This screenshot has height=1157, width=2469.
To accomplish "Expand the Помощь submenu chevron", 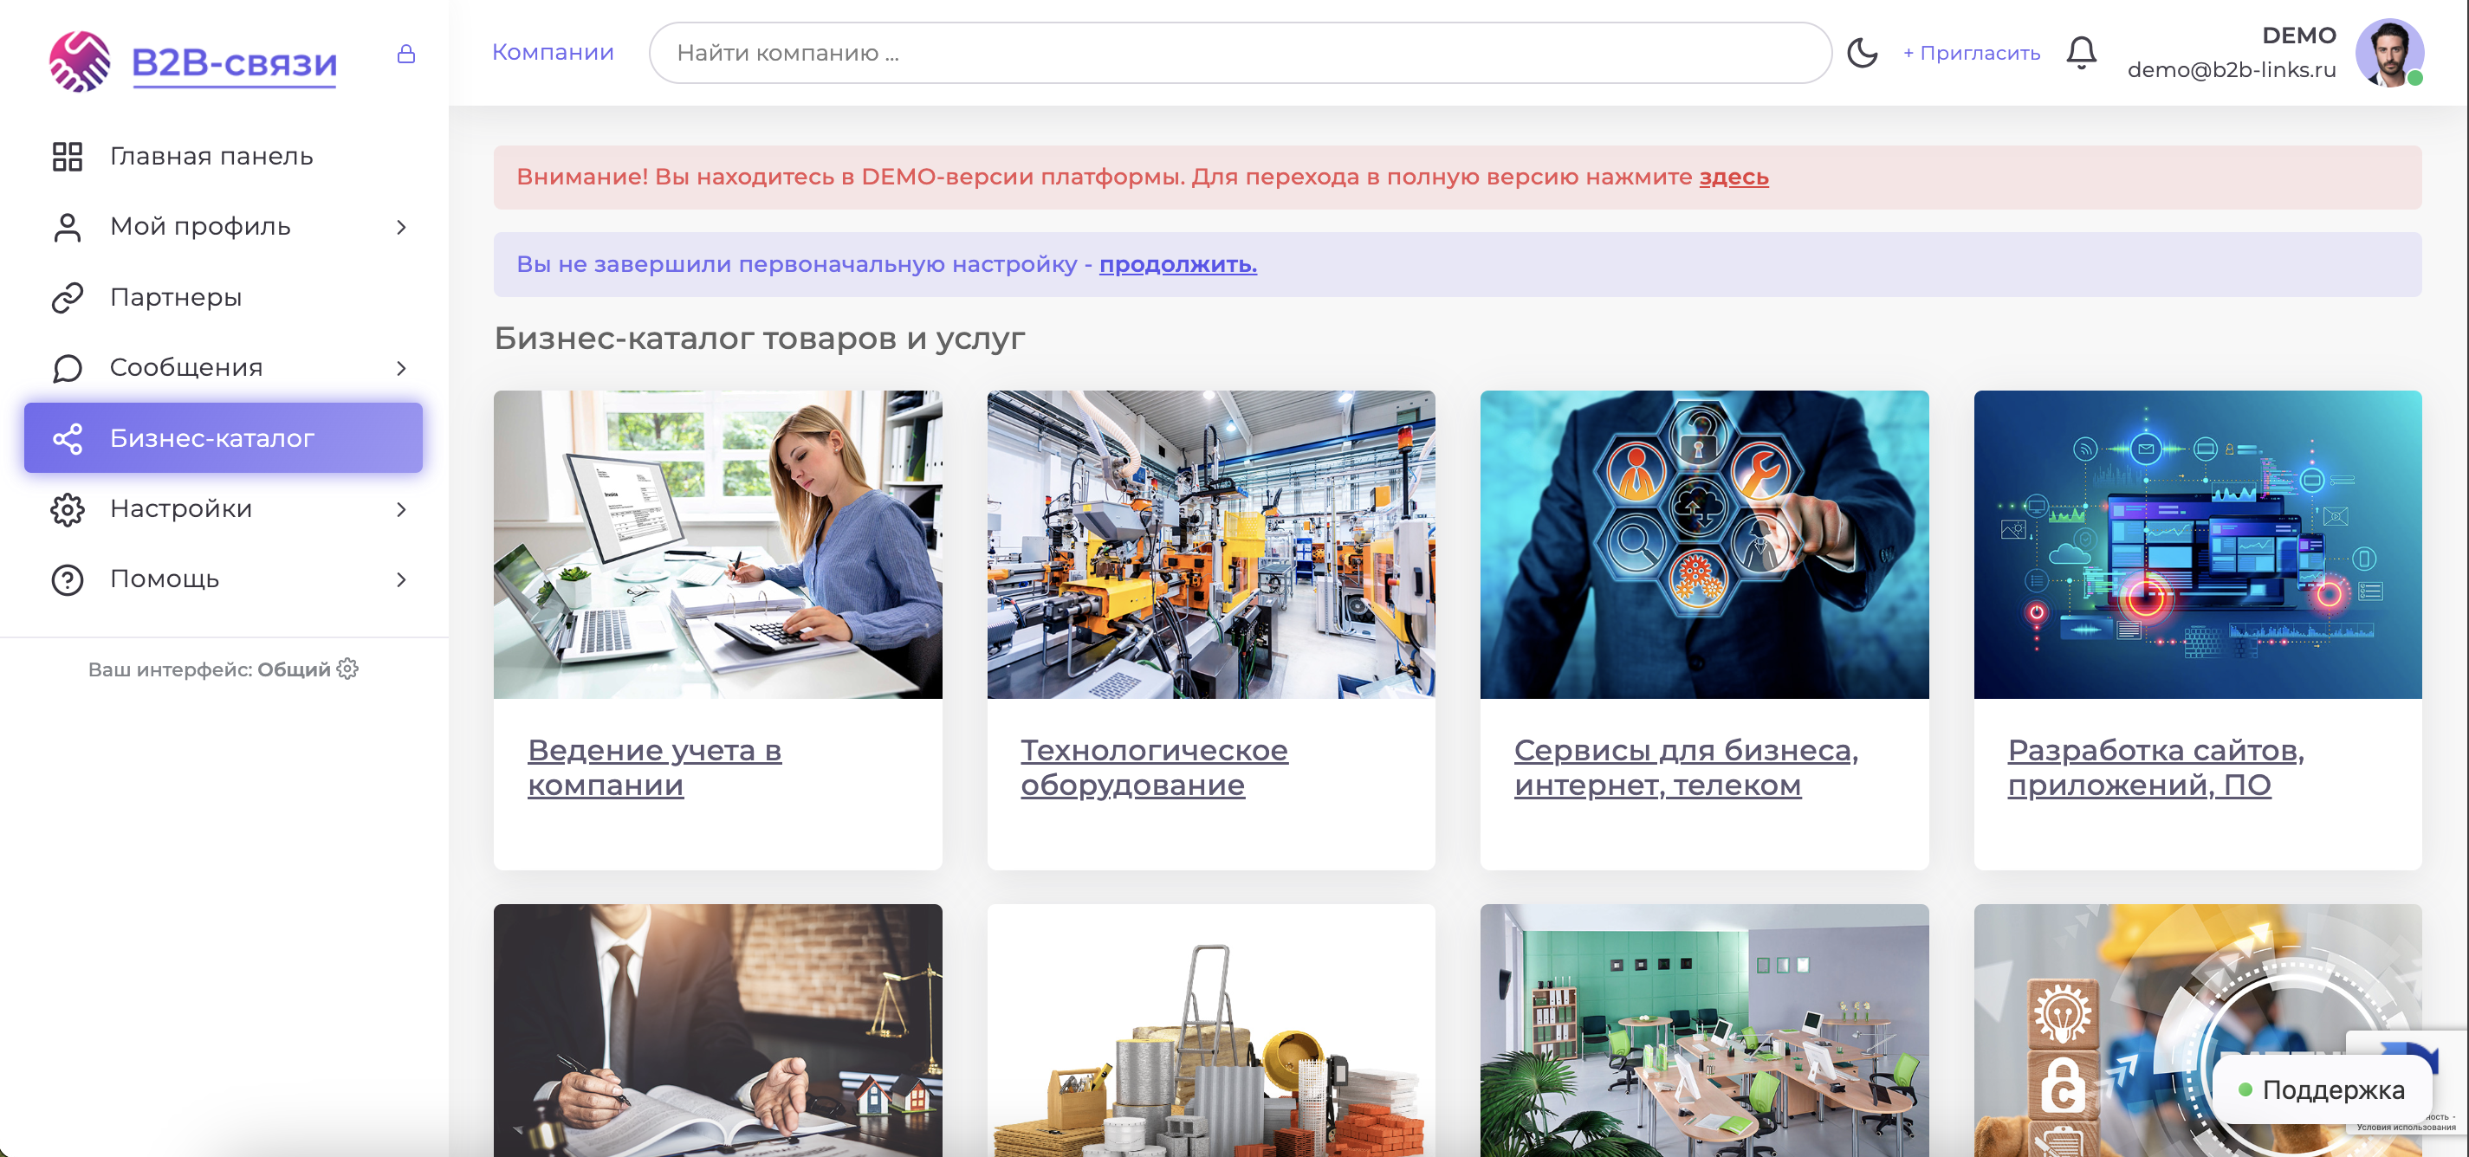I will (x=402, y=579).
